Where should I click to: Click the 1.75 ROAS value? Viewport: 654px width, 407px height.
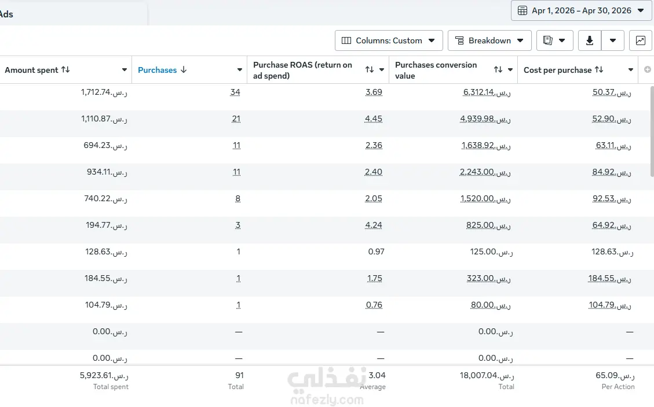point(375,279)
